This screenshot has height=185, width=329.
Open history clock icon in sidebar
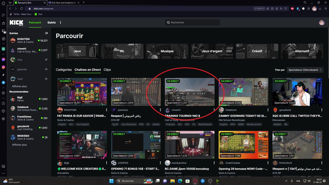point(3,103)
